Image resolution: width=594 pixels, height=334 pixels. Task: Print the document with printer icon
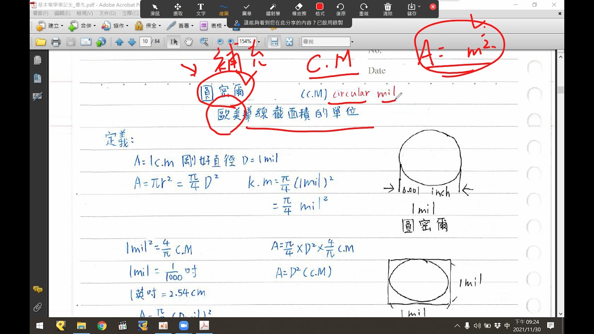[56, 42]
